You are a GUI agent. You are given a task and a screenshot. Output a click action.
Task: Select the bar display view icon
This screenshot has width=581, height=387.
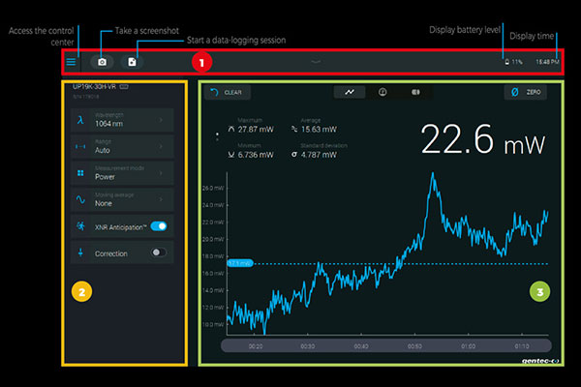[415, 93]
